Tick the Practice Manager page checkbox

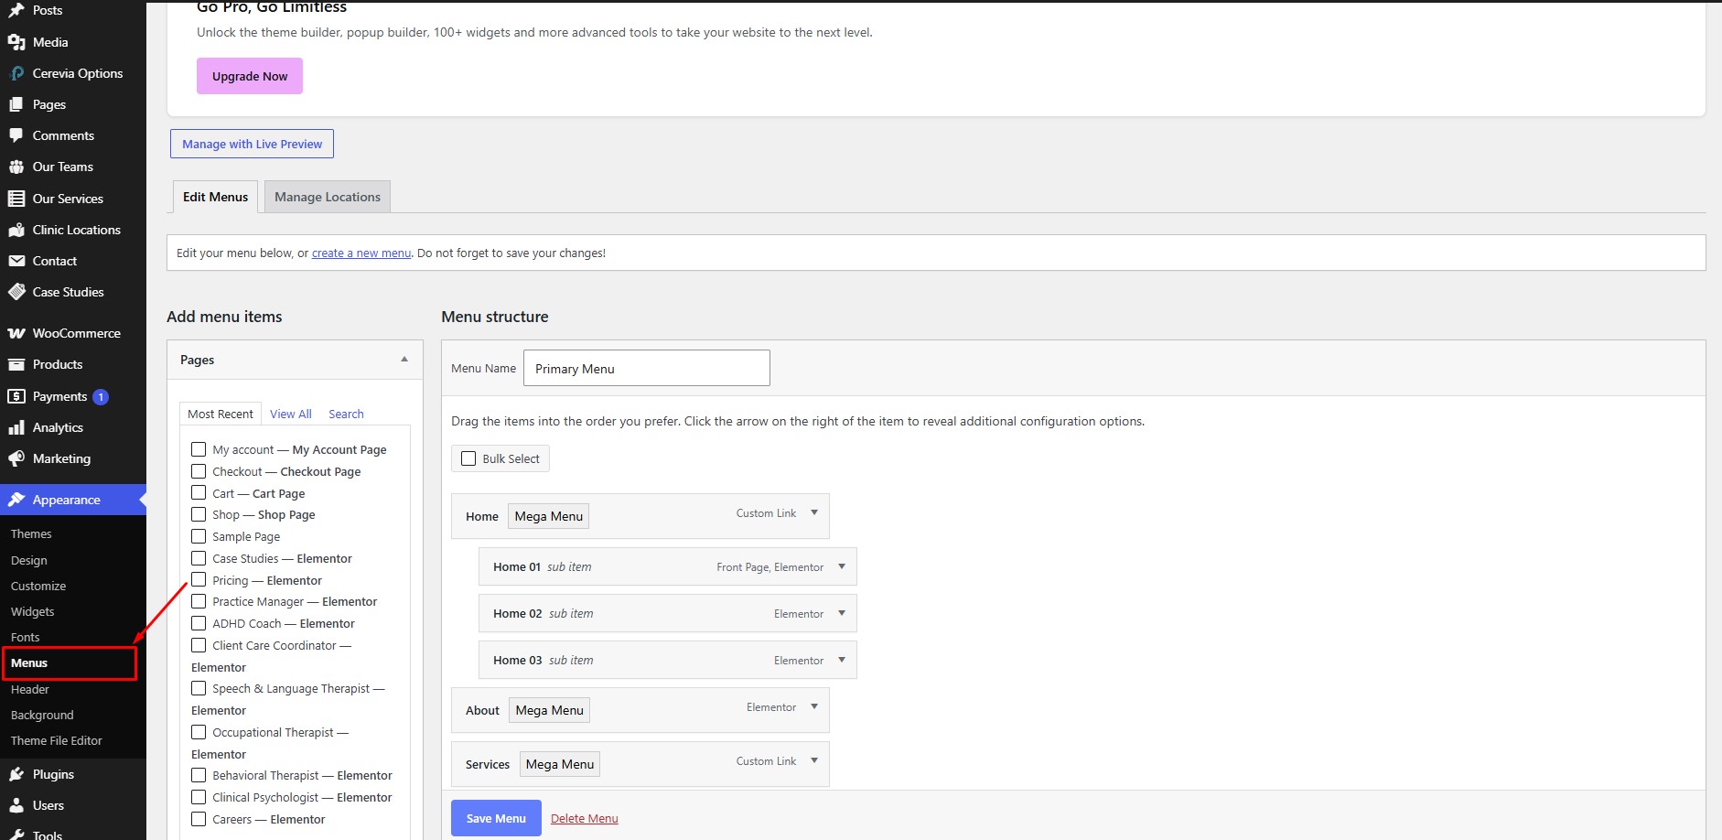point(199,601)
